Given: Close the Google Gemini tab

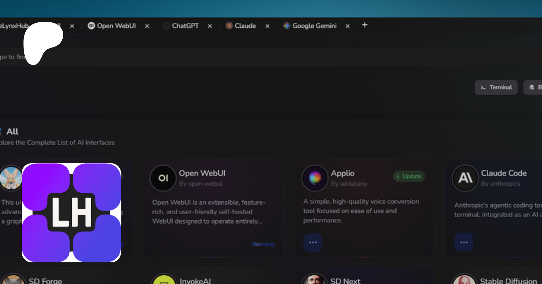Looking at the screenshot, I should click(x=348, y=26).
